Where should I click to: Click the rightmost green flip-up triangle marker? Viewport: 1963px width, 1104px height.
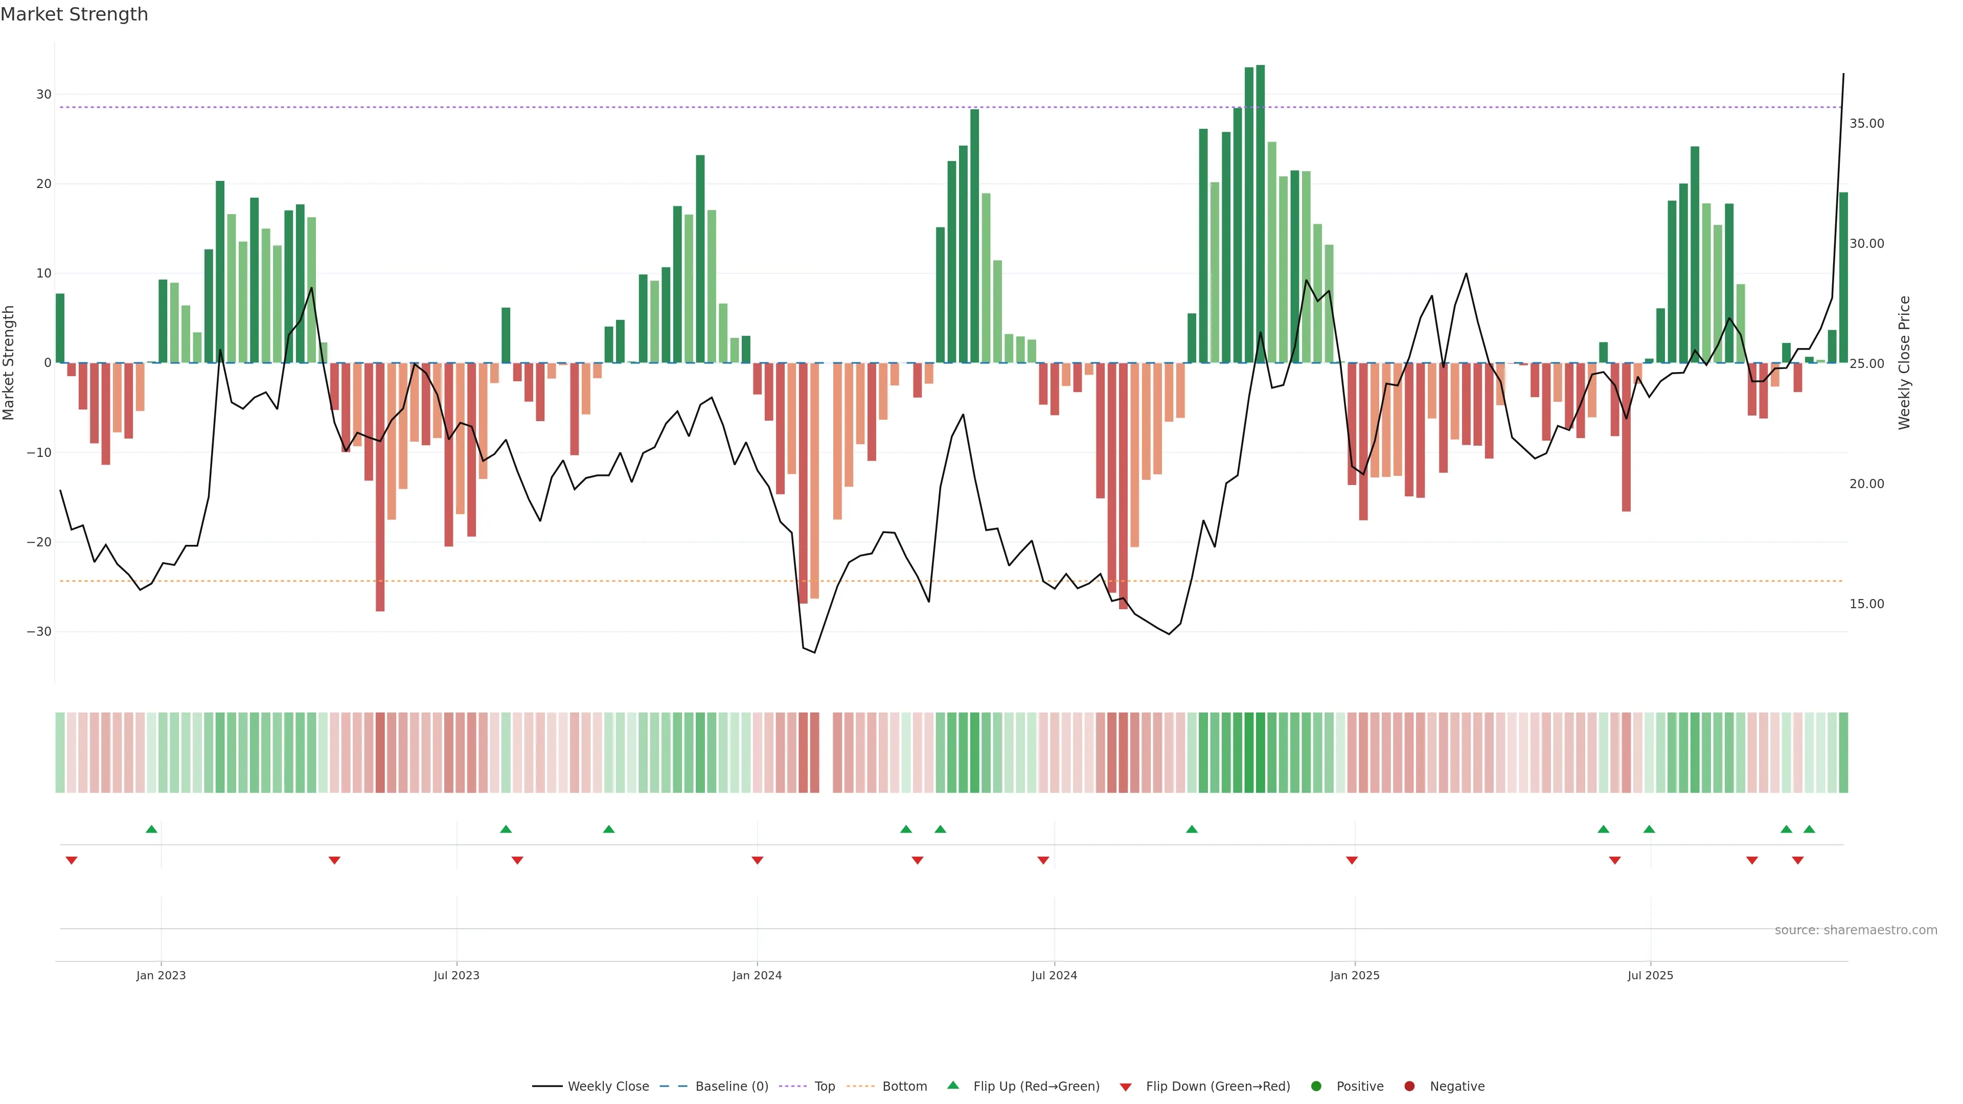1809,829
